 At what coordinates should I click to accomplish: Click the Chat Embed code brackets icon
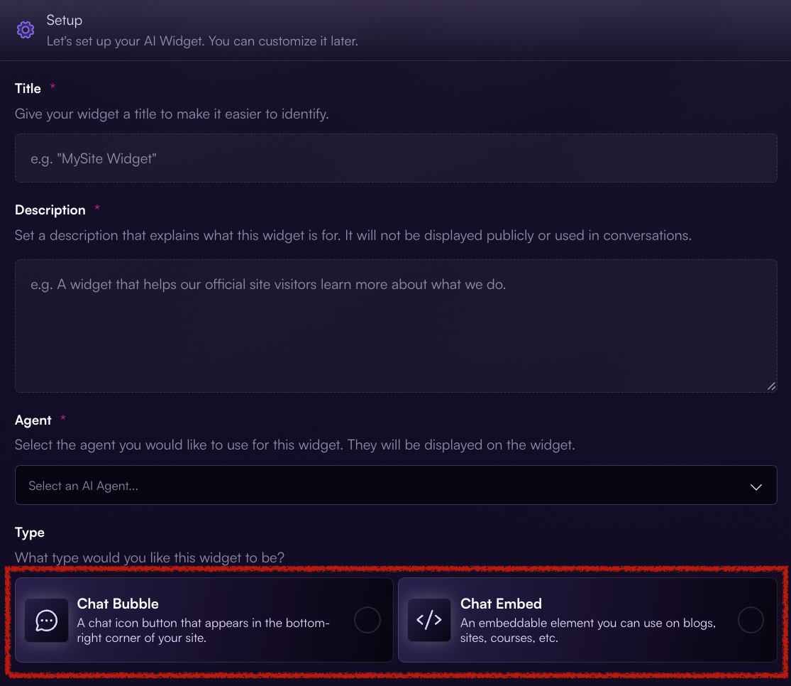coord(429,620)
